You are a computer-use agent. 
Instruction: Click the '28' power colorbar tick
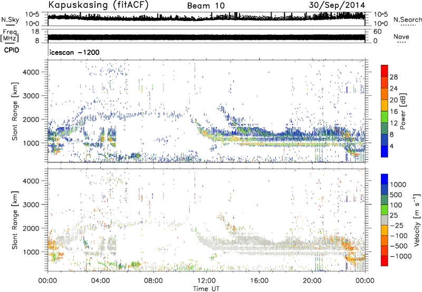pos(394,77)
